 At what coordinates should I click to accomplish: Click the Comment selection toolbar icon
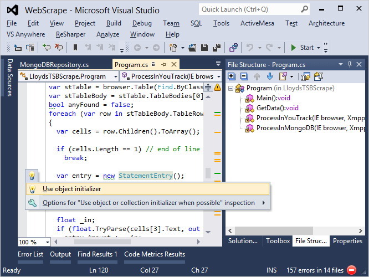(x=47, y=48)
